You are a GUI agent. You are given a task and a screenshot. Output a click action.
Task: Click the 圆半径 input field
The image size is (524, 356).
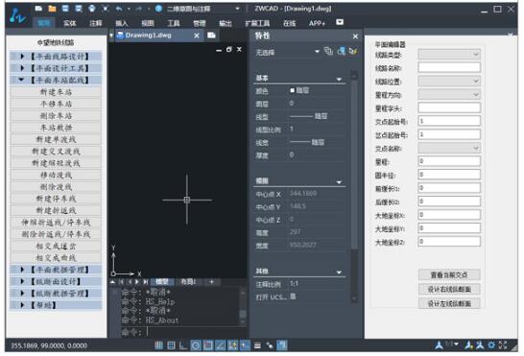click(x=449, y=175)
